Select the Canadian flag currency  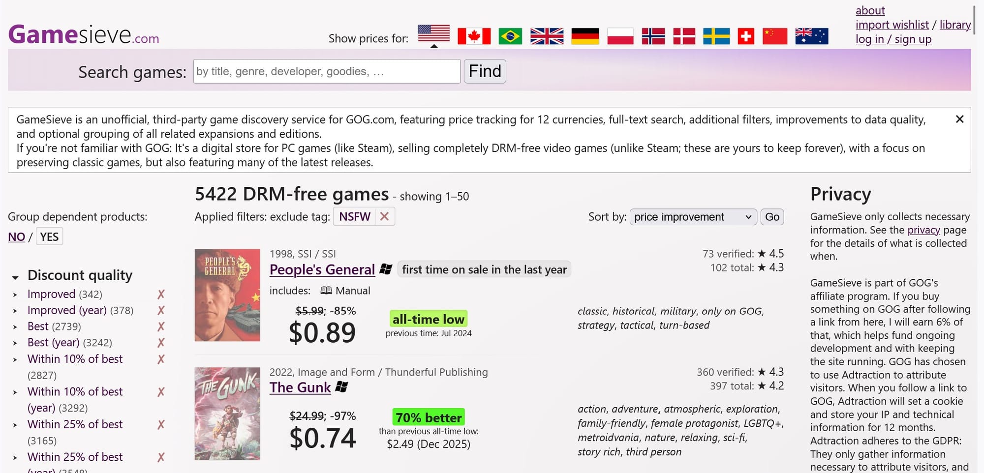[x=474, y=36]
